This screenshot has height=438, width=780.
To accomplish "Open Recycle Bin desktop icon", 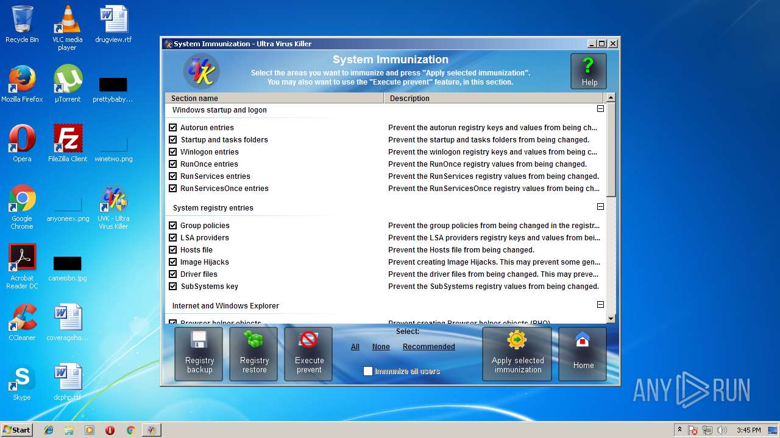I will point(22,24).
